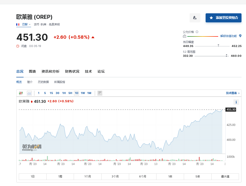Image resolution: width=246 pixels, height=186 pixels.
Task: Open the 财务状况 tab
Action: tap(72, 72)
